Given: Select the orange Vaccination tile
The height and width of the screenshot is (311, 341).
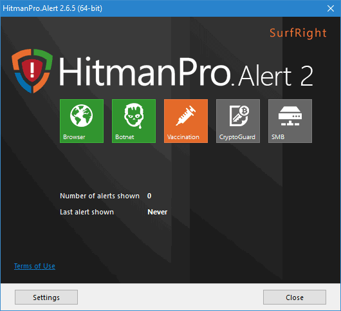Looking at the screenshot, I should pos(186,121).
